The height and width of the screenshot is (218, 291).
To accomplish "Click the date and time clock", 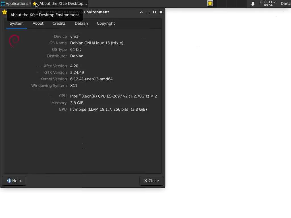I will pos(268,3).
